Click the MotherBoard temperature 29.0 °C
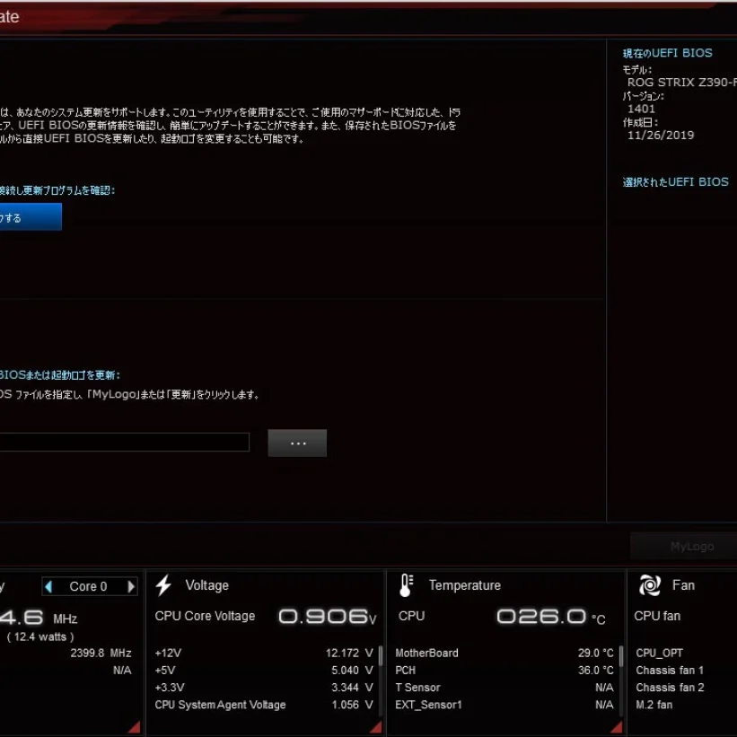The image size is (737, 737). tap(596, 653)
